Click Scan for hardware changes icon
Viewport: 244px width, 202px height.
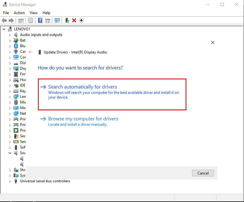(57, 20)
